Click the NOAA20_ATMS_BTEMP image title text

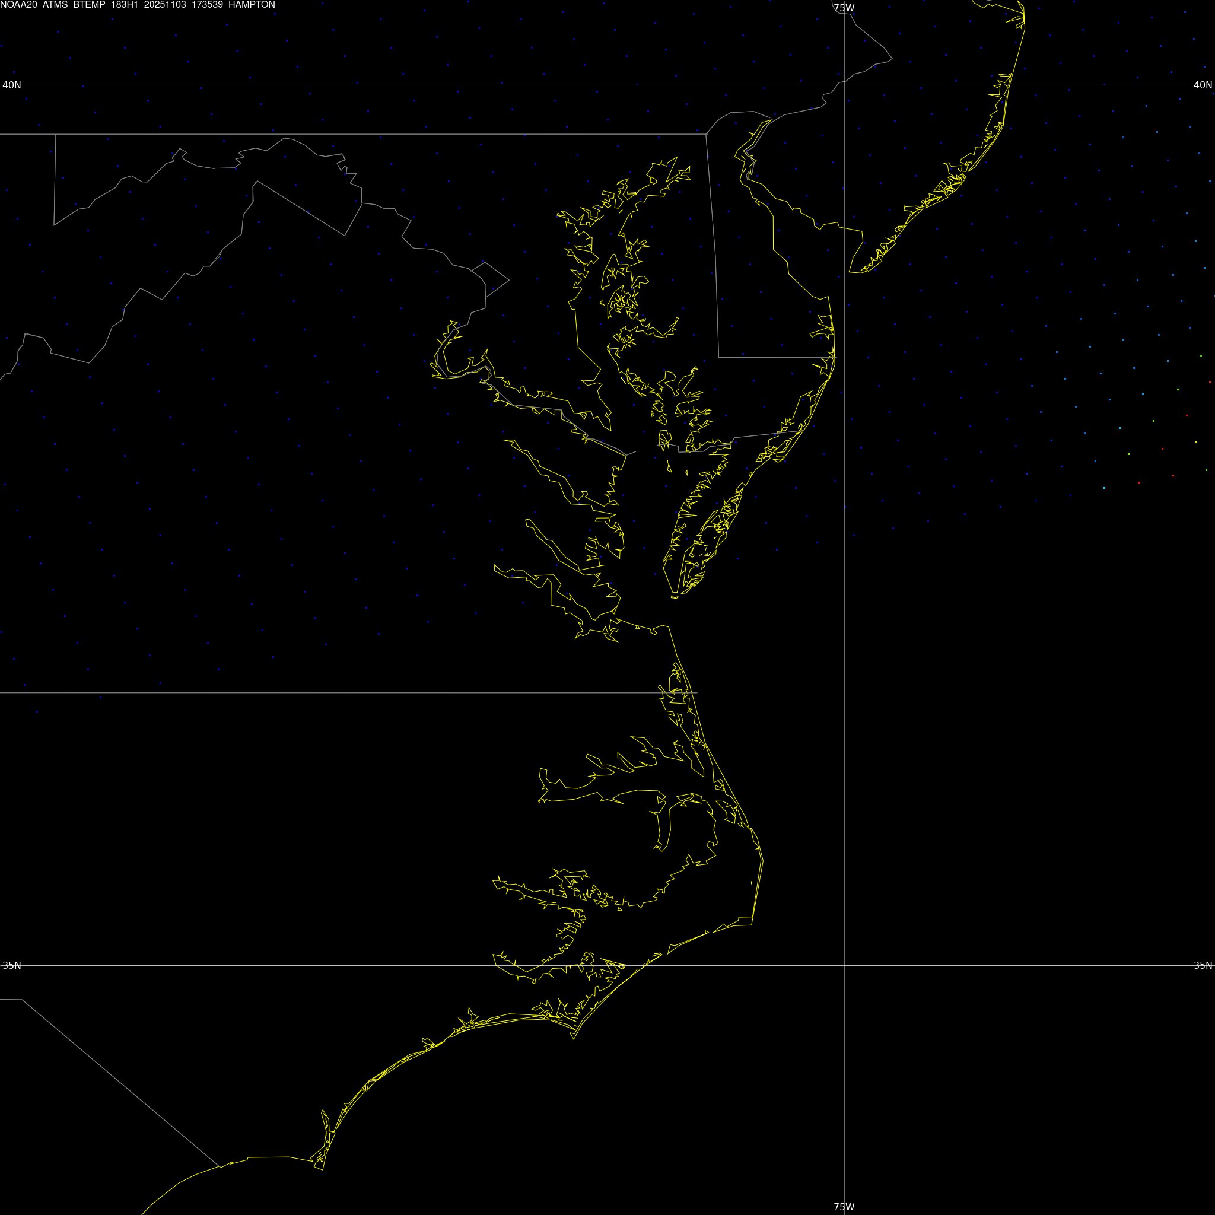pyautogui.click(x=137, y=5)
